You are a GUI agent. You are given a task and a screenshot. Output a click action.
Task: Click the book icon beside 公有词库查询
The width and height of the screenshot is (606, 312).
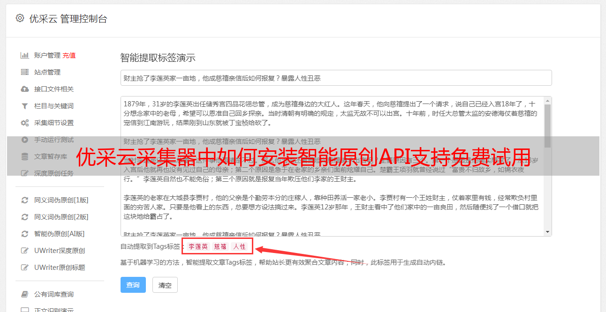click(x=25, y=294)
